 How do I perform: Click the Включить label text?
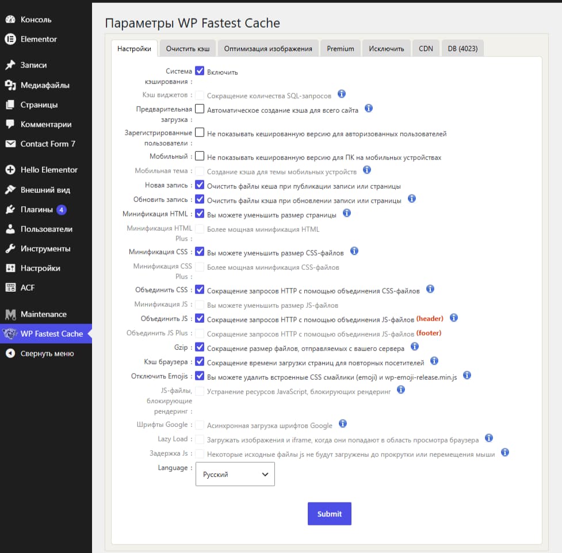point(222,73)
